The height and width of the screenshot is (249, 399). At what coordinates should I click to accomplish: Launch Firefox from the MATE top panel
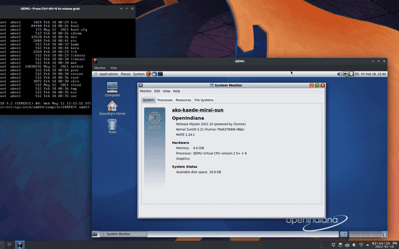(x=148, y=74)
